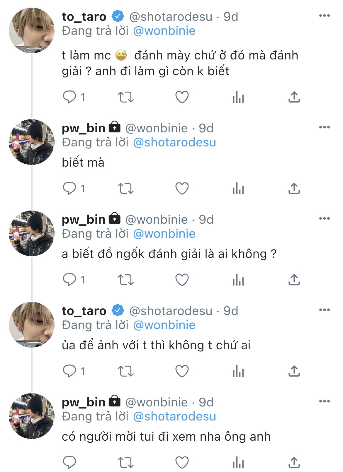Open more options for first to_taro tweet
This screenshot has height=472, width=343.
pyautogui.click(x=324, y=16)
